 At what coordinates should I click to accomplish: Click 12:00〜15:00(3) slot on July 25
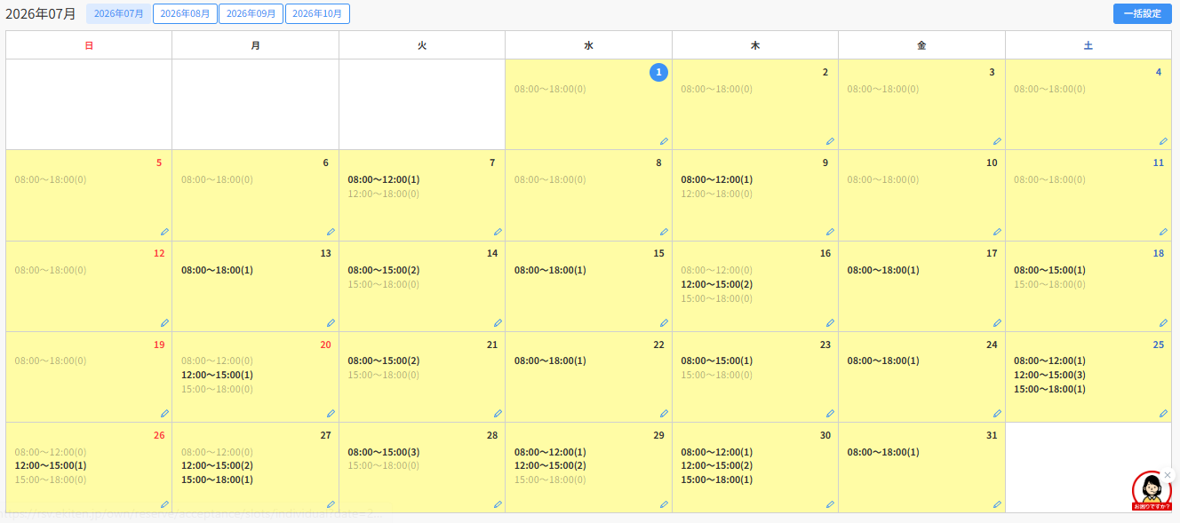click(1049, 375)
